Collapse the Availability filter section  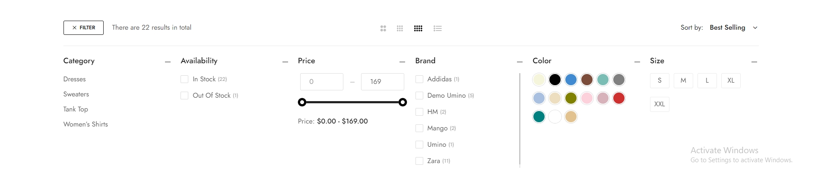point(285,62)
